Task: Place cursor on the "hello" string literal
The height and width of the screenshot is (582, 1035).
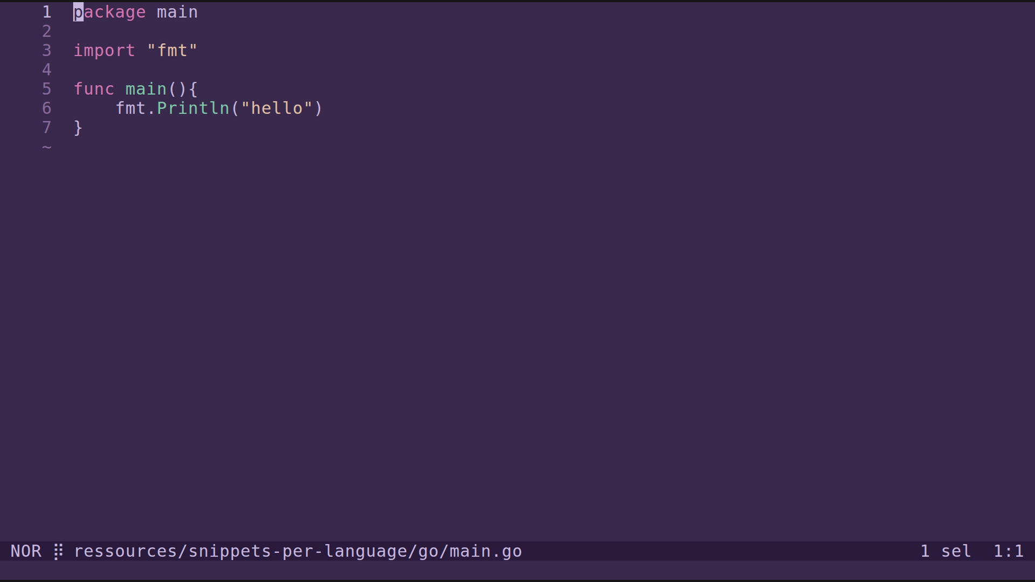Action: tap(277, 108)
